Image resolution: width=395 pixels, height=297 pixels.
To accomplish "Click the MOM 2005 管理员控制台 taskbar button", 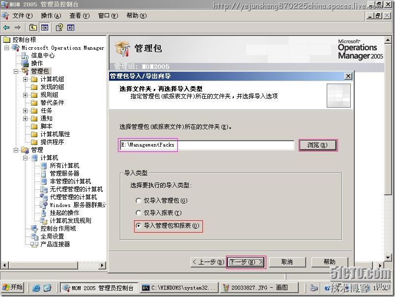I will [99, 288].
